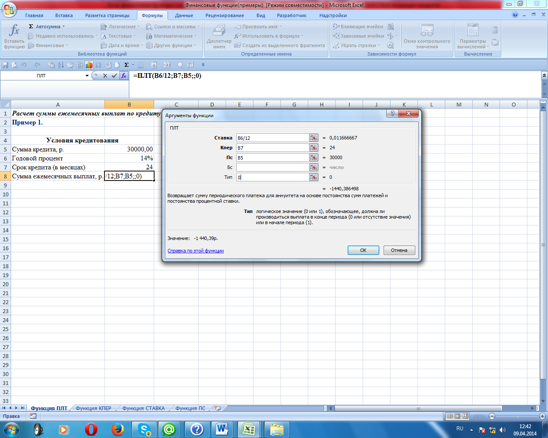This screenshot has width=548, height=438.
Task: Open Word from taskbar
Action: [222, 429]
